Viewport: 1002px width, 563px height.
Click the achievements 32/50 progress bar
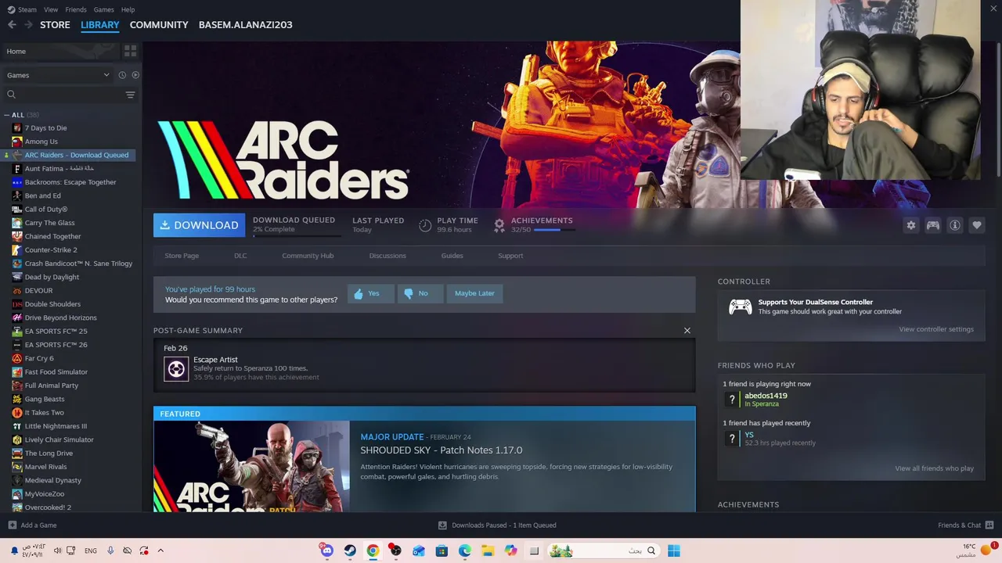pyautogui.click(x=554, y=230)
